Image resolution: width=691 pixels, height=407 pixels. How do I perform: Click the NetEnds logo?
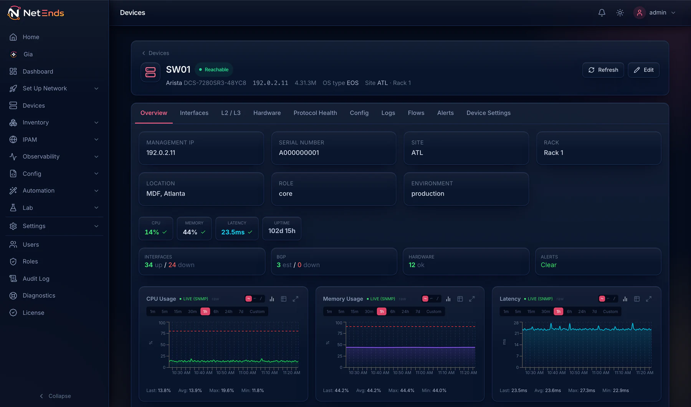coord(36,13)
